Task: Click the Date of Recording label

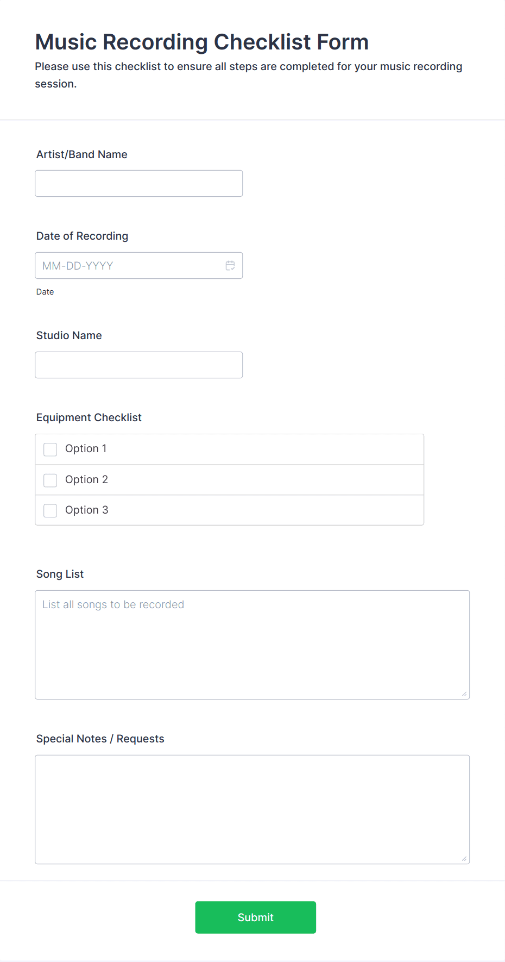Action: coord(83,236)
